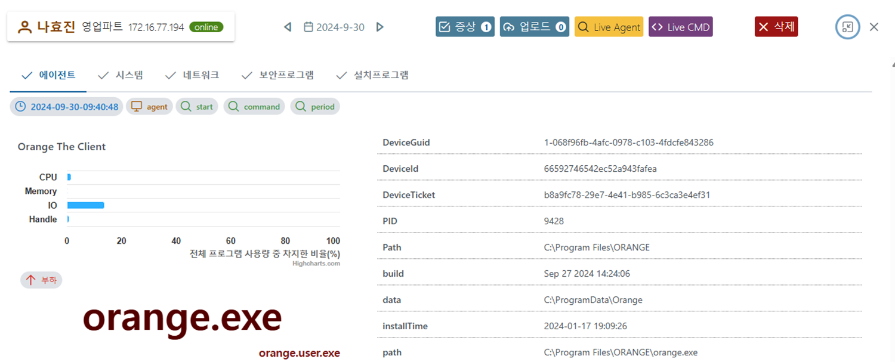The image size is (895, 362).
Task: Click the online status badge
Action: pos(206,27)
